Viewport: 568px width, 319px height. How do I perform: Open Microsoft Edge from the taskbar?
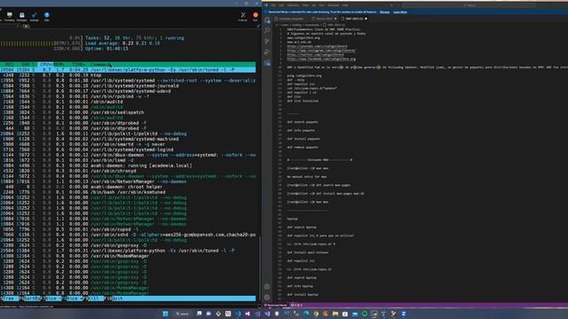coord(306,314)
